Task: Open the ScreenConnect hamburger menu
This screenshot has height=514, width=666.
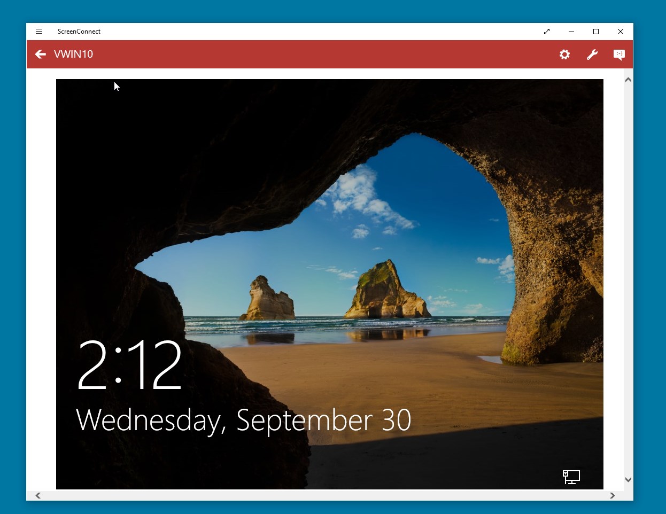Action: point(39,31)
